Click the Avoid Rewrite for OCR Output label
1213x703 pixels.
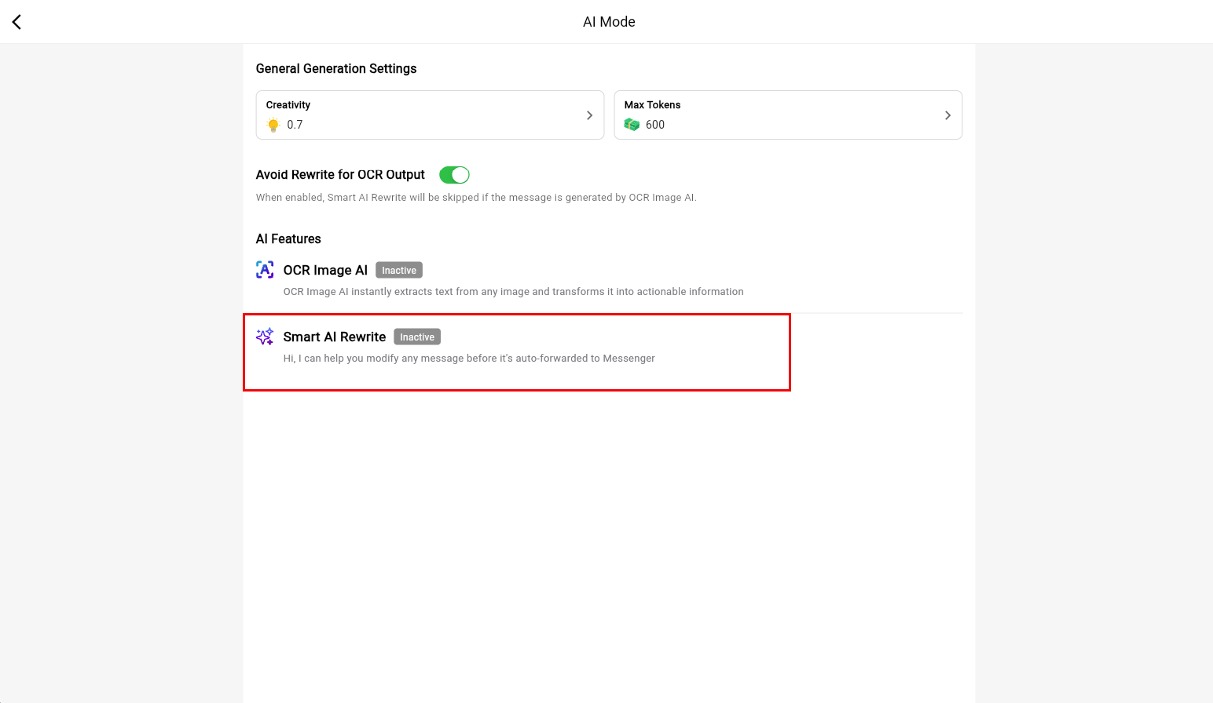point(340,175)
